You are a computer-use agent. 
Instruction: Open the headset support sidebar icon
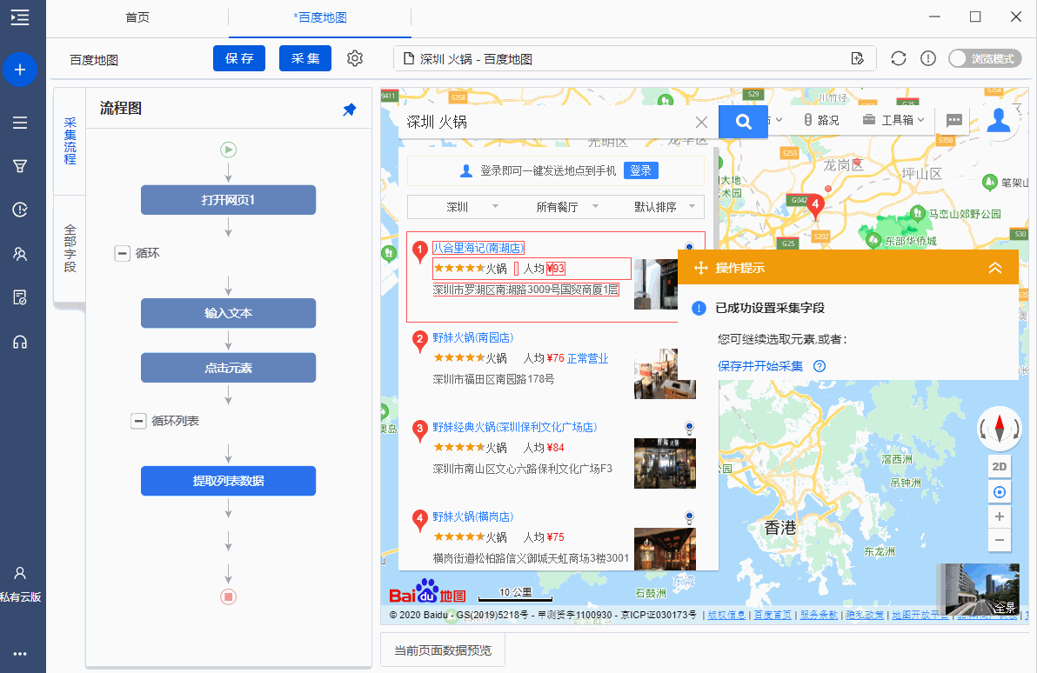(x=20, y=342)
